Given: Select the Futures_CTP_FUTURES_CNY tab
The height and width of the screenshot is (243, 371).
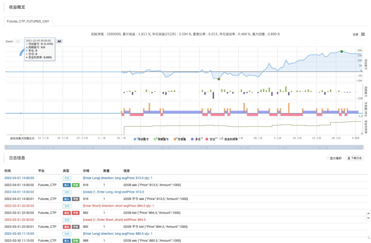Looking at the screenshot, I should click(x=28, y=21).
